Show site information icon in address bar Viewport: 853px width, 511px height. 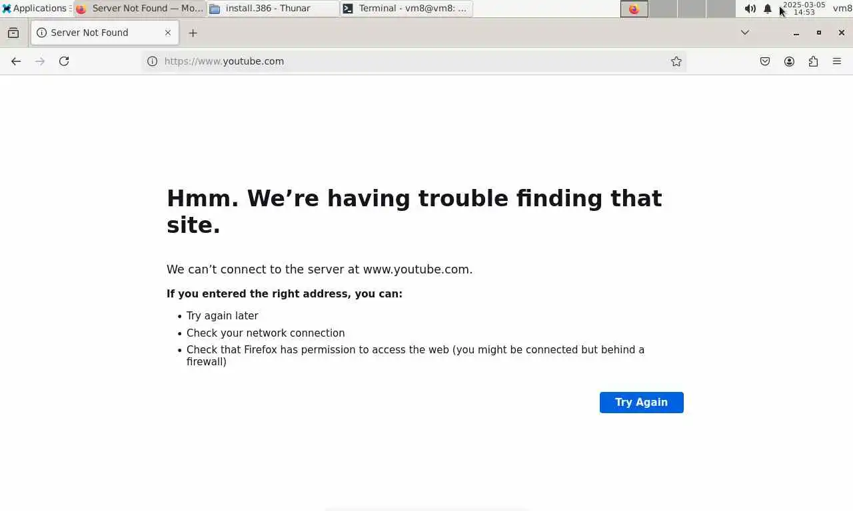[x=152, y=61]
